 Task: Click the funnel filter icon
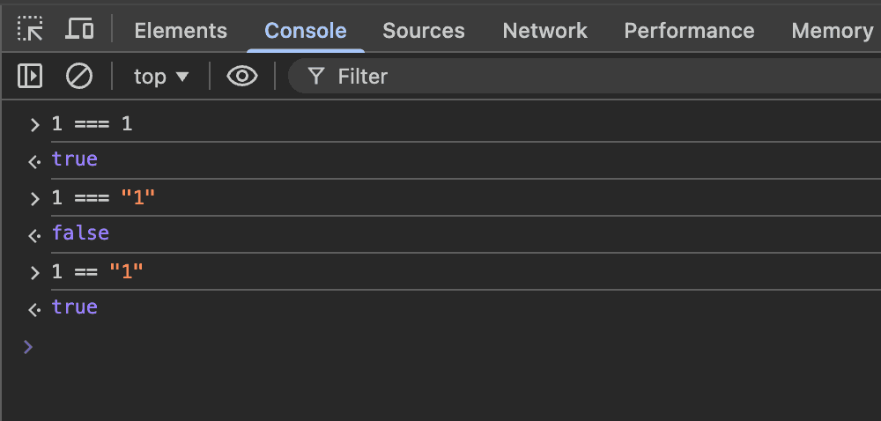[x=316, y=77]
